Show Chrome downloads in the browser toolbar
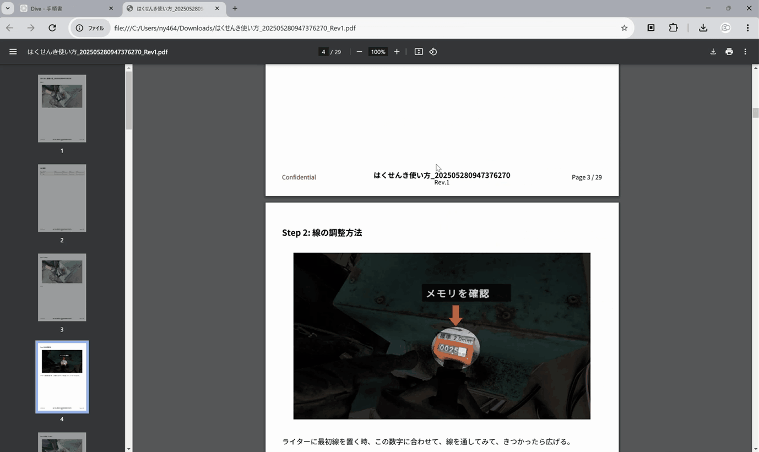 pos(703,28)
